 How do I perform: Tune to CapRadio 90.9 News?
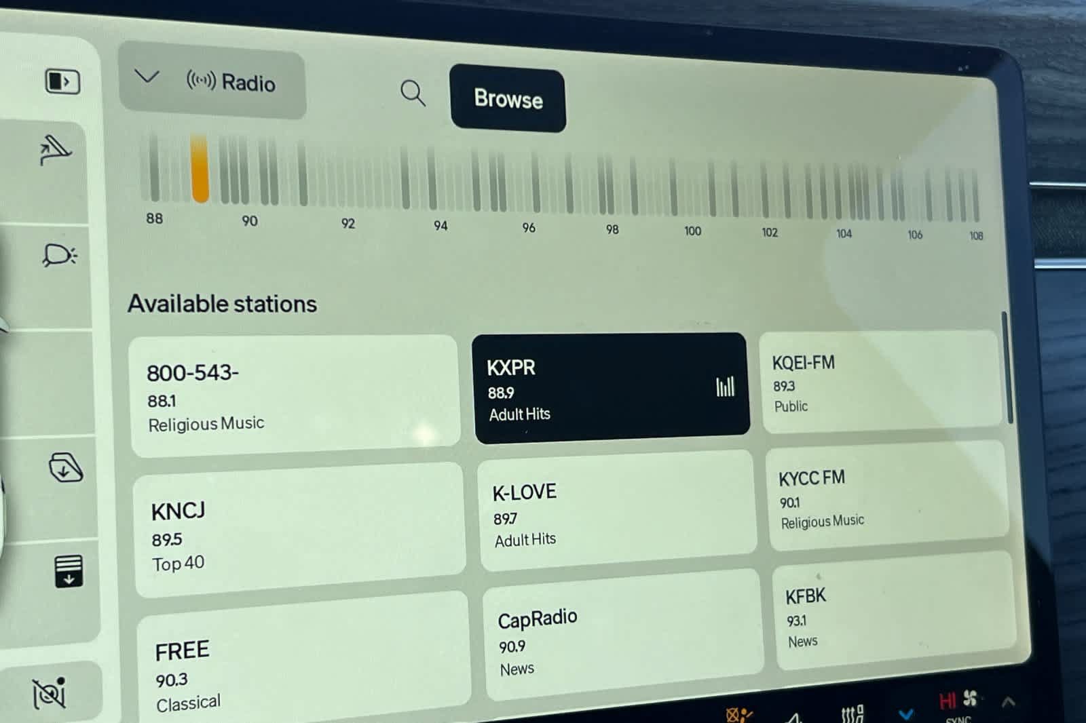[x=622, y=634]
